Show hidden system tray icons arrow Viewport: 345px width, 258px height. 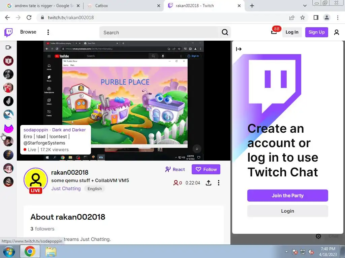[x=286, y=252]
